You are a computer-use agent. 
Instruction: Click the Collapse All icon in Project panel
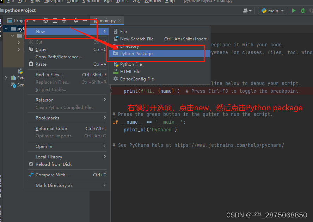pos(64,20)
